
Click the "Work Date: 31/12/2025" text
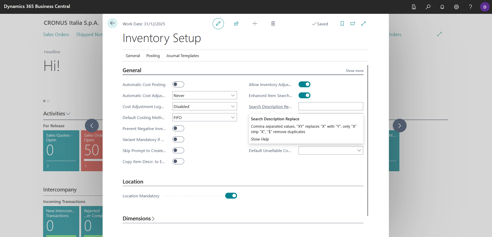(144, 24)
